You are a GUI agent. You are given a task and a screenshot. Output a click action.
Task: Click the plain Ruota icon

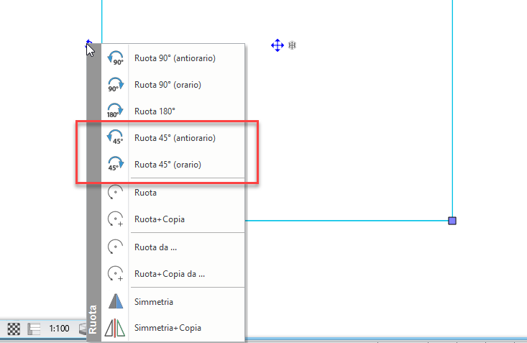click(x=115, y=192)
